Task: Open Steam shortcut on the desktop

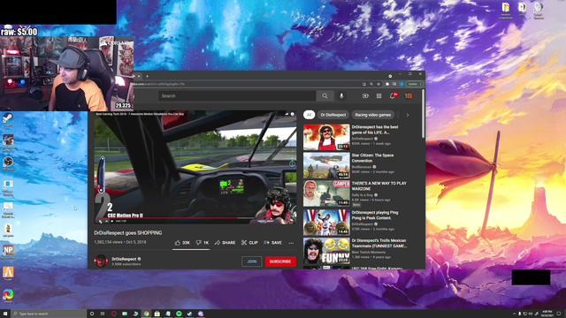Action: tap(8, 119)
